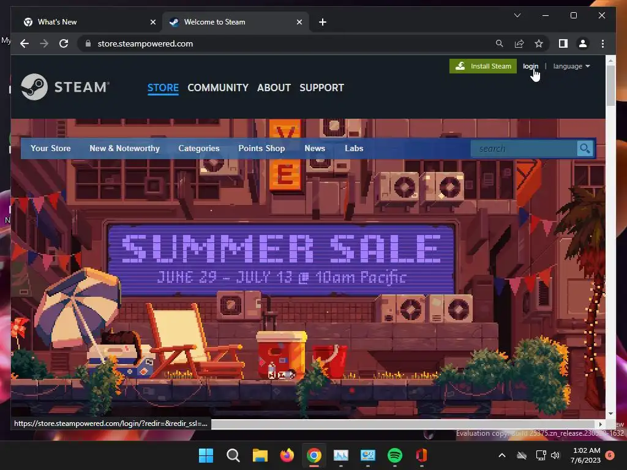
Task: Open the tab search chevron
Action: coord(517,15)
